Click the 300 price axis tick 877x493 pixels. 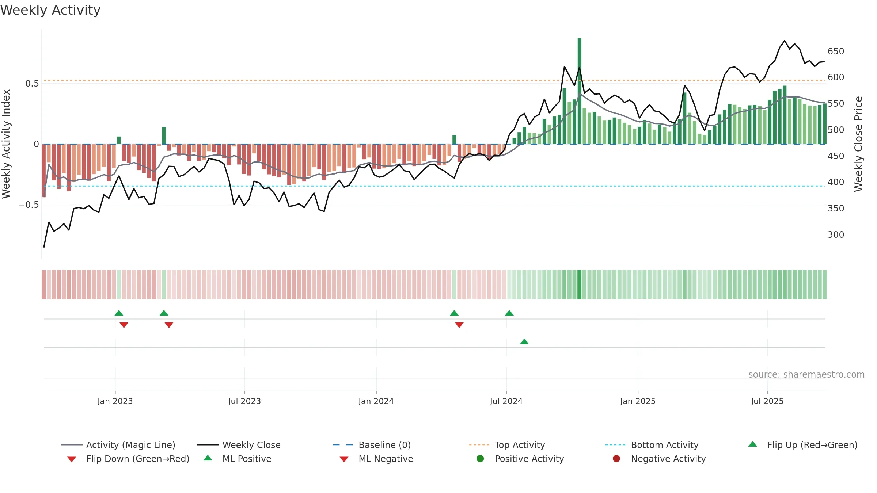tap(836, 234)
